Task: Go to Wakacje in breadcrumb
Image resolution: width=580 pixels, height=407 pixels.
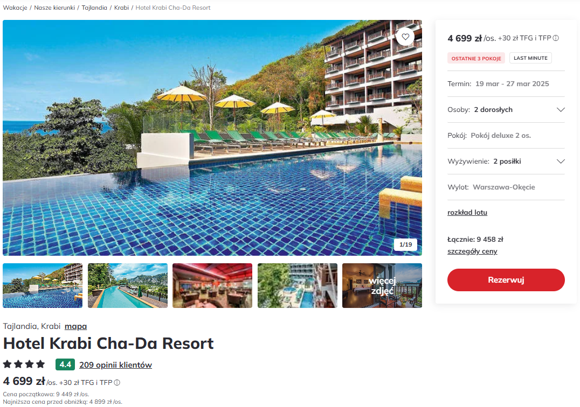Action: (15, 8)
